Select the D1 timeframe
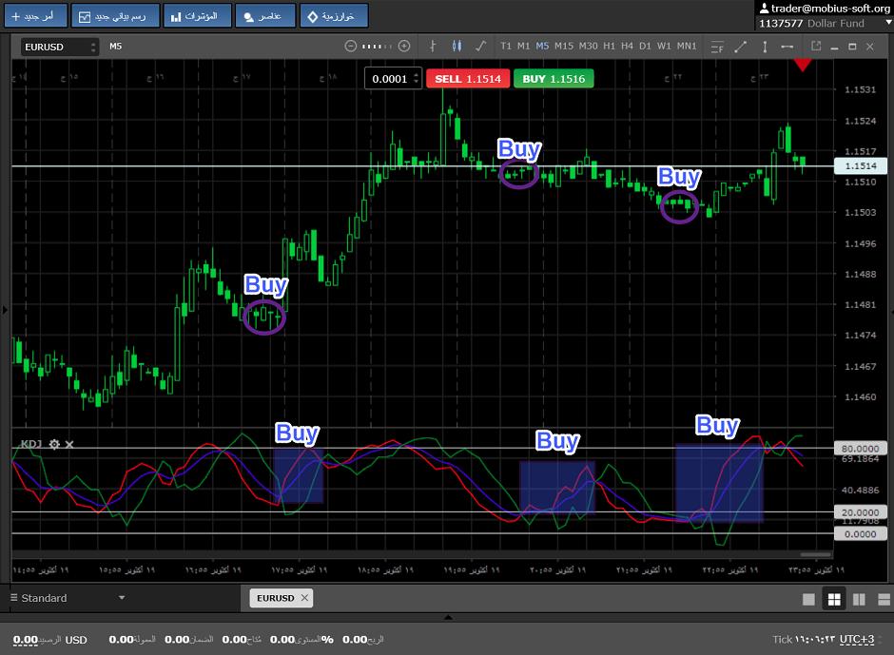The height and width of the screenshot is (655, 894). 646,47
